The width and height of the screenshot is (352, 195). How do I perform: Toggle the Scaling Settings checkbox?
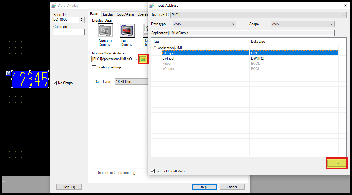click(94, 67)
